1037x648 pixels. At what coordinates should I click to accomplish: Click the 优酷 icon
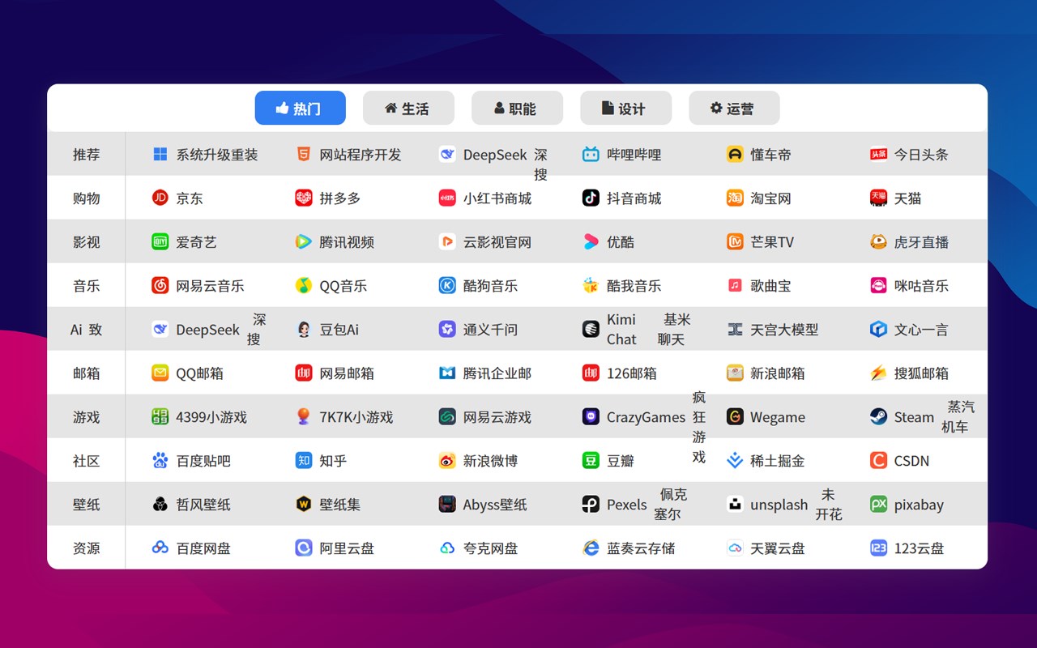[x=591, y=241]
